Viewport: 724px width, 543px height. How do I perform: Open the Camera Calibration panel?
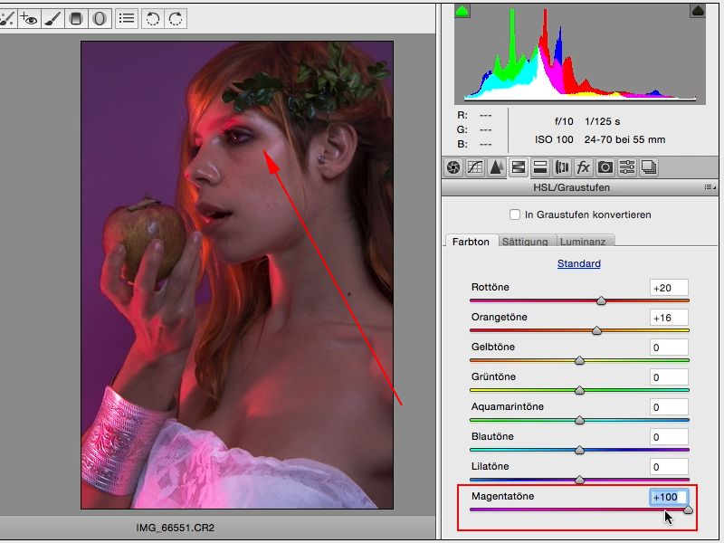pos(605,167)
